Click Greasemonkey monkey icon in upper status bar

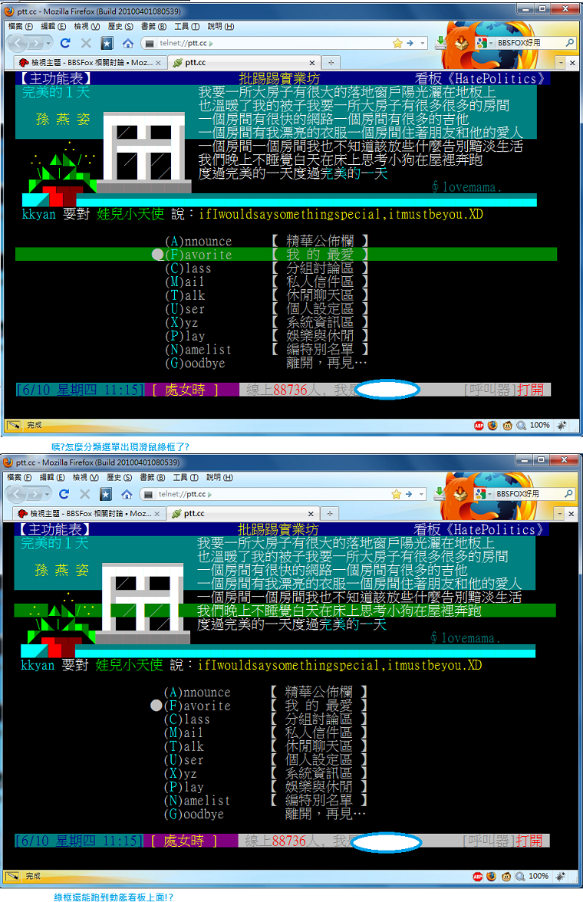click(x=507, y=426)
